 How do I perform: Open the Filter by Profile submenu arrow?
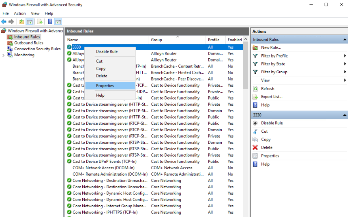[x=345, y=56]
